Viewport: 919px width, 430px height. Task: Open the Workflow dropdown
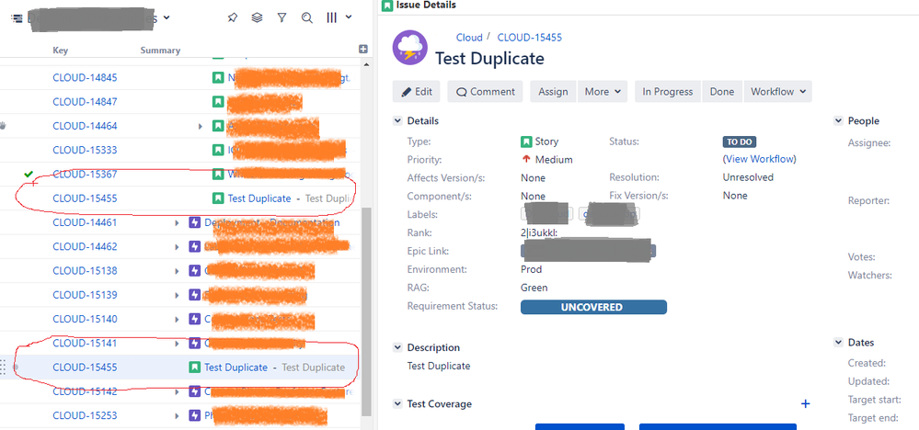point(777,92)
